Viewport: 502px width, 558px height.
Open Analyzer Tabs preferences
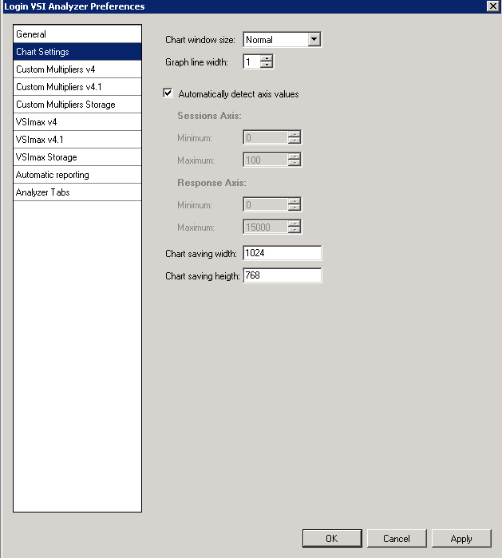[x=77, y=192]
